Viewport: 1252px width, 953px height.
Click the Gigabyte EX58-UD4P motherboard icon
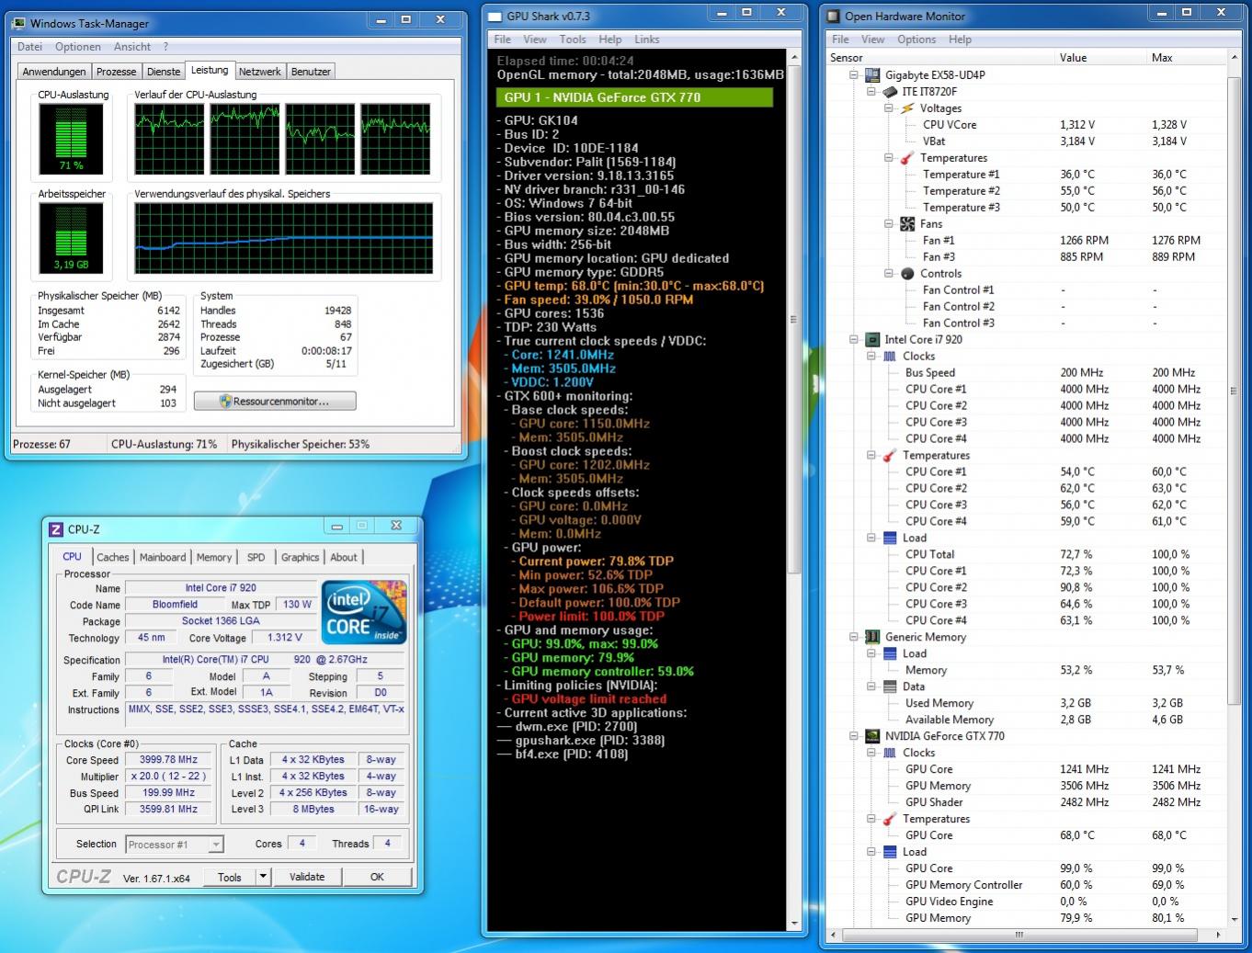click(872, 75)
